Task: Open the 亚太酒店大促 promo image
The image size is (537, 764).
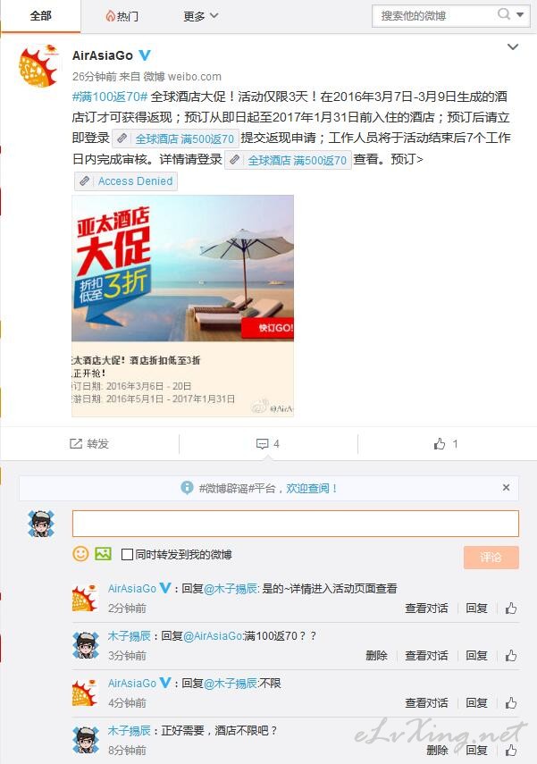Action: (x=183, y=306)
